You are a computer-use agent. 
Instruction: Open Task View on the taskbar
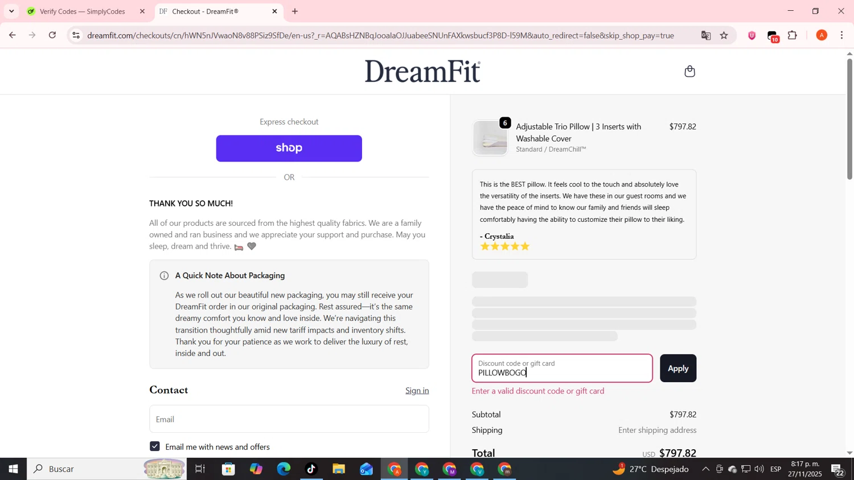[200, 469]
